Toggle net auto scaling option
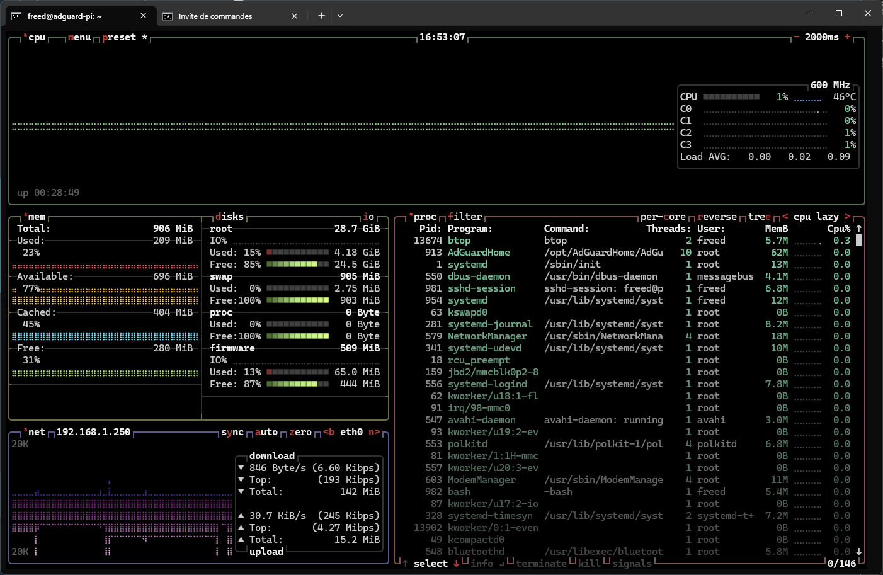The width and height of the screenshot is (883, 575). pyautogui.click(x=266, y=432)
